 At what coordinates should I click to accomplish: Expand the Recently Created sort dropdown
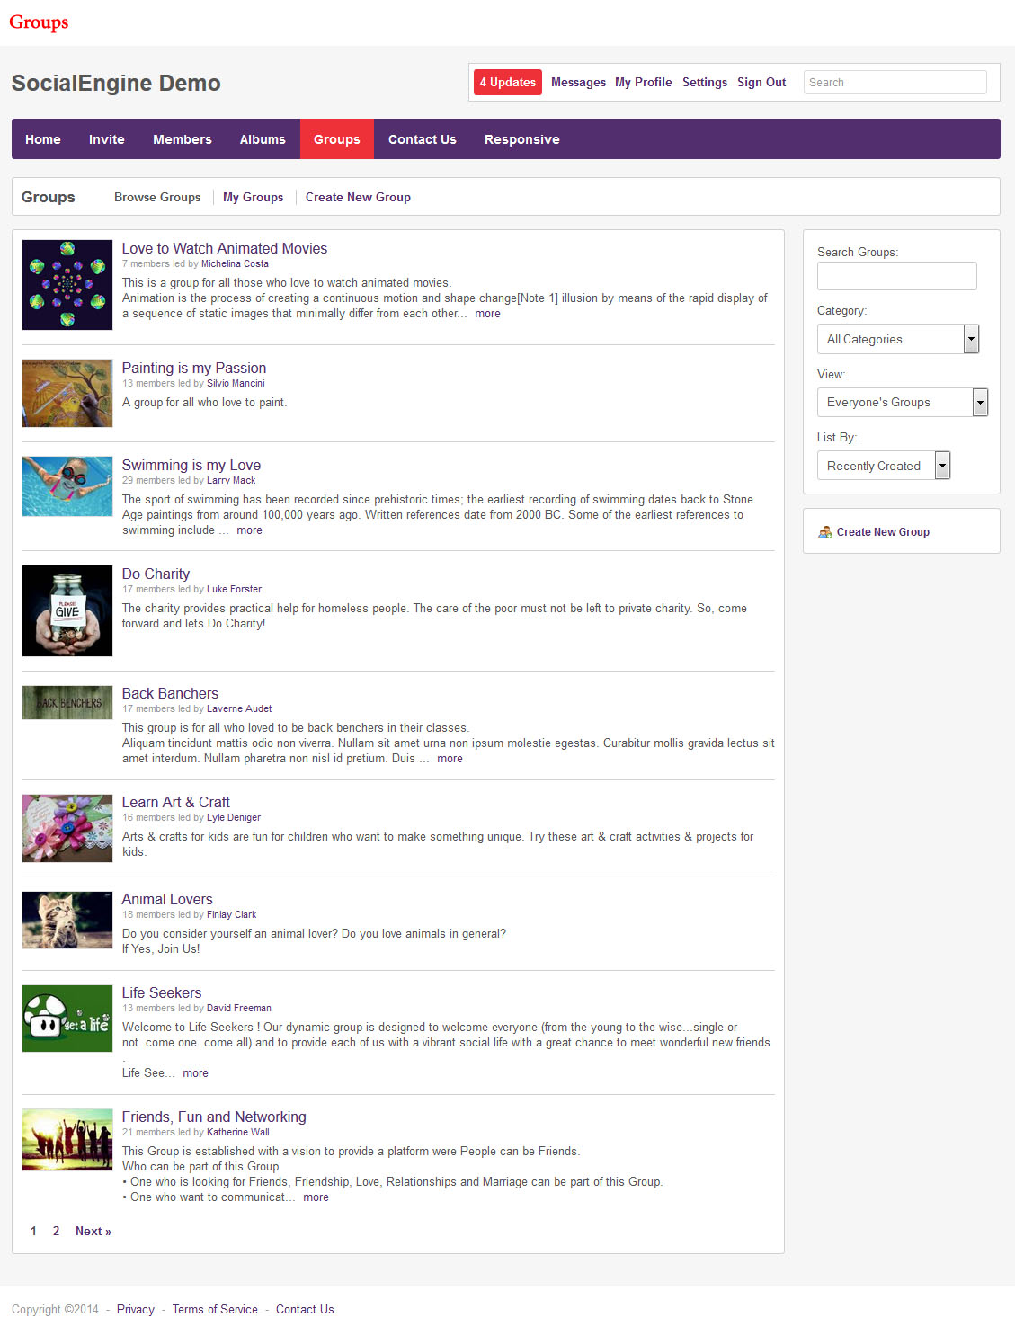coord(883,466)
